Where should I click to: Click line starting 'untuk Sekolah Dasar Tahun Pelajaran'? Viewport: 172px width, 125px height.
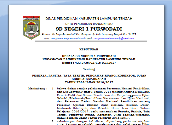[93, 118]
